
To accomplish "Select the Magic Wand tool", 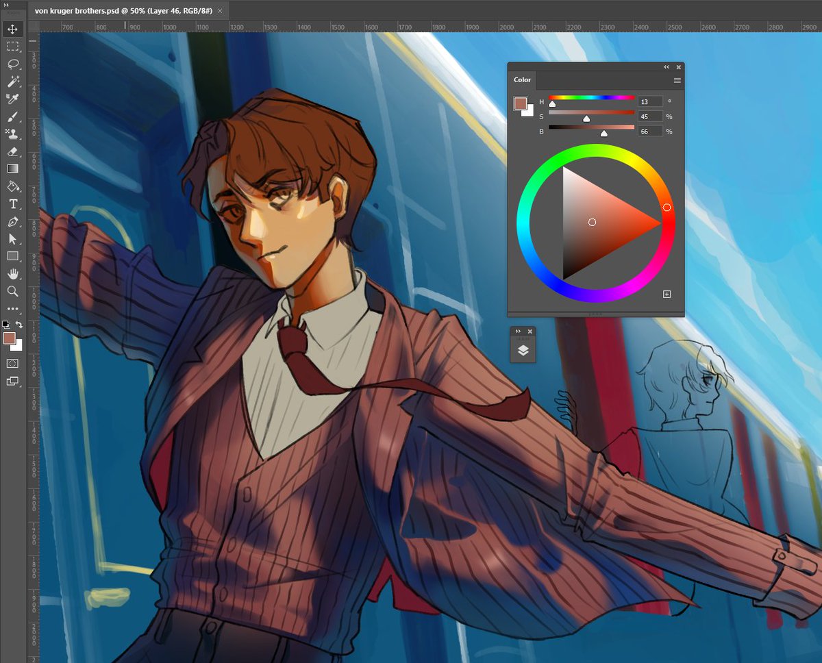I will tap(13, 82).
